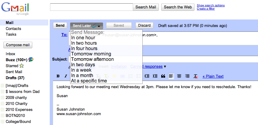Click the remove formatting icon

coord(195,76)
